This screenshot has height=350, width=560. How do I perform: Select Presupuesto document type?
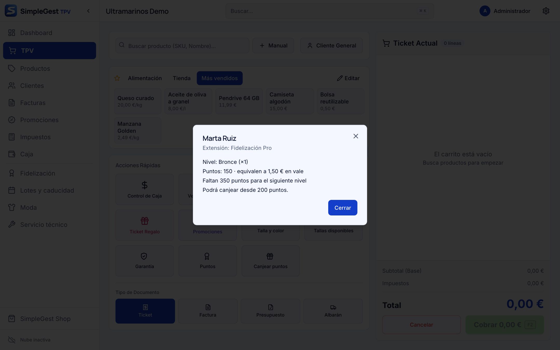coord(270,311)
